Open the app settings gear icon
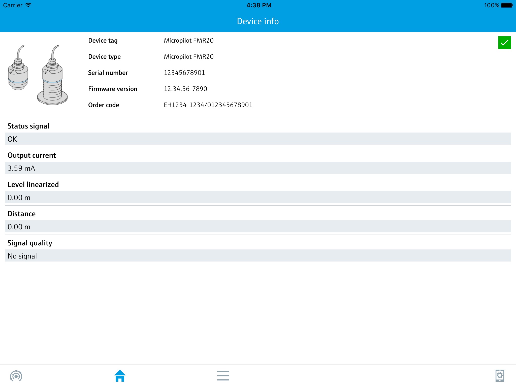 [500, 376]
